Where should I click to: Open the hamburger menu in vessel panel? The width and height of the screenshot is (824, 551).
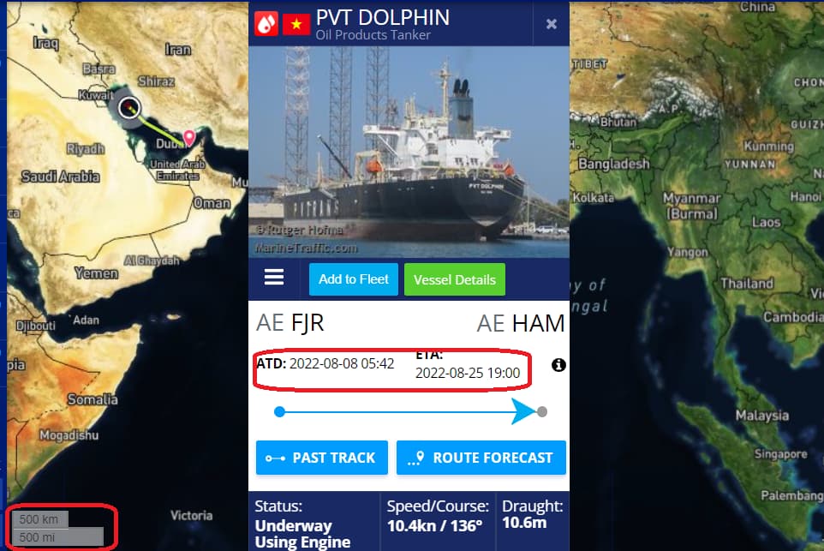coord(274,277)
